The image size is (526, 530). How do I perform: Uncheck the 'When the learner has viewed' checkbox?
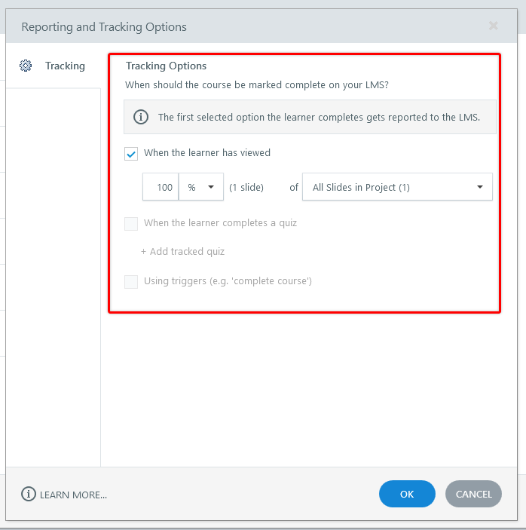pyautogui.click(x=132, y=153)
